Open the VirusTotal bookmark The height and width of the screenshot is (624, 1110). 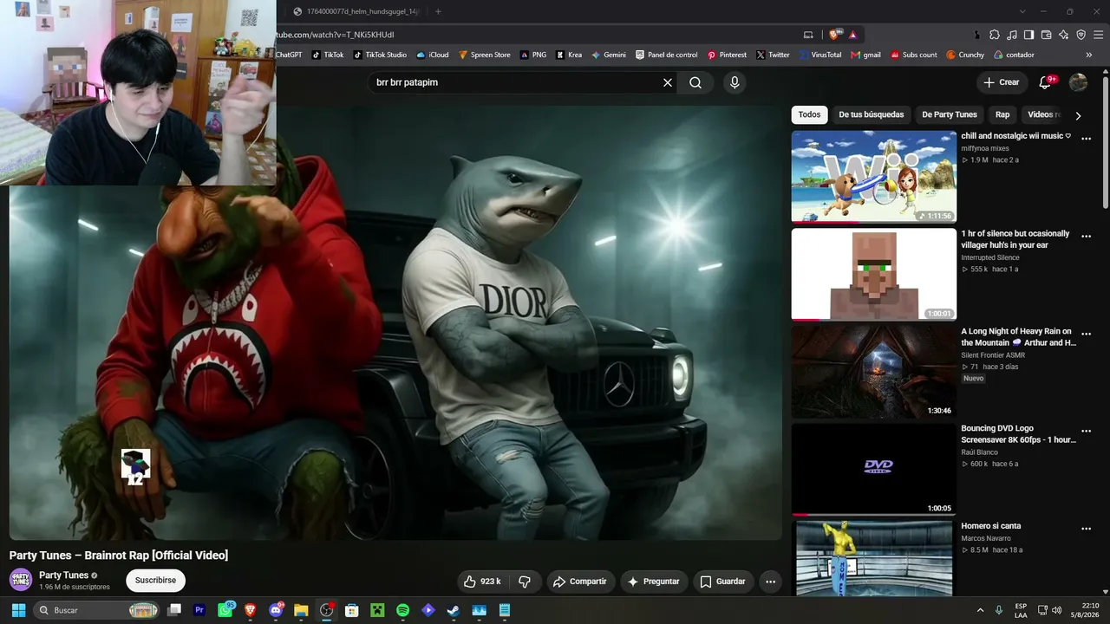point(819,55)
